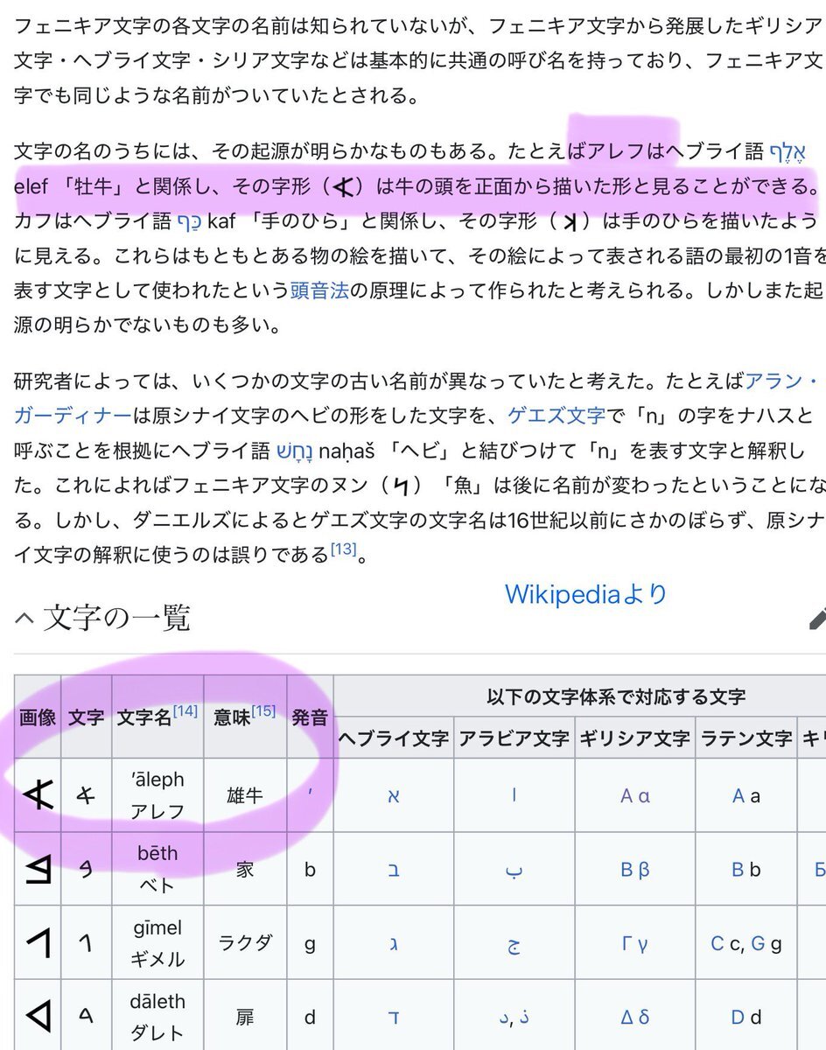
Task: Tap the ヘブライ文字 column header
Action: 393,738
